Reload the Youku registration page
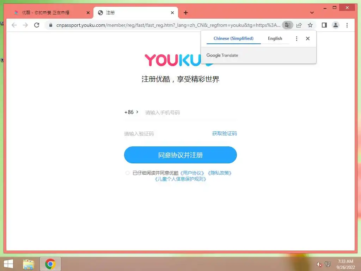Screen dimensions: 361x271 37,25
